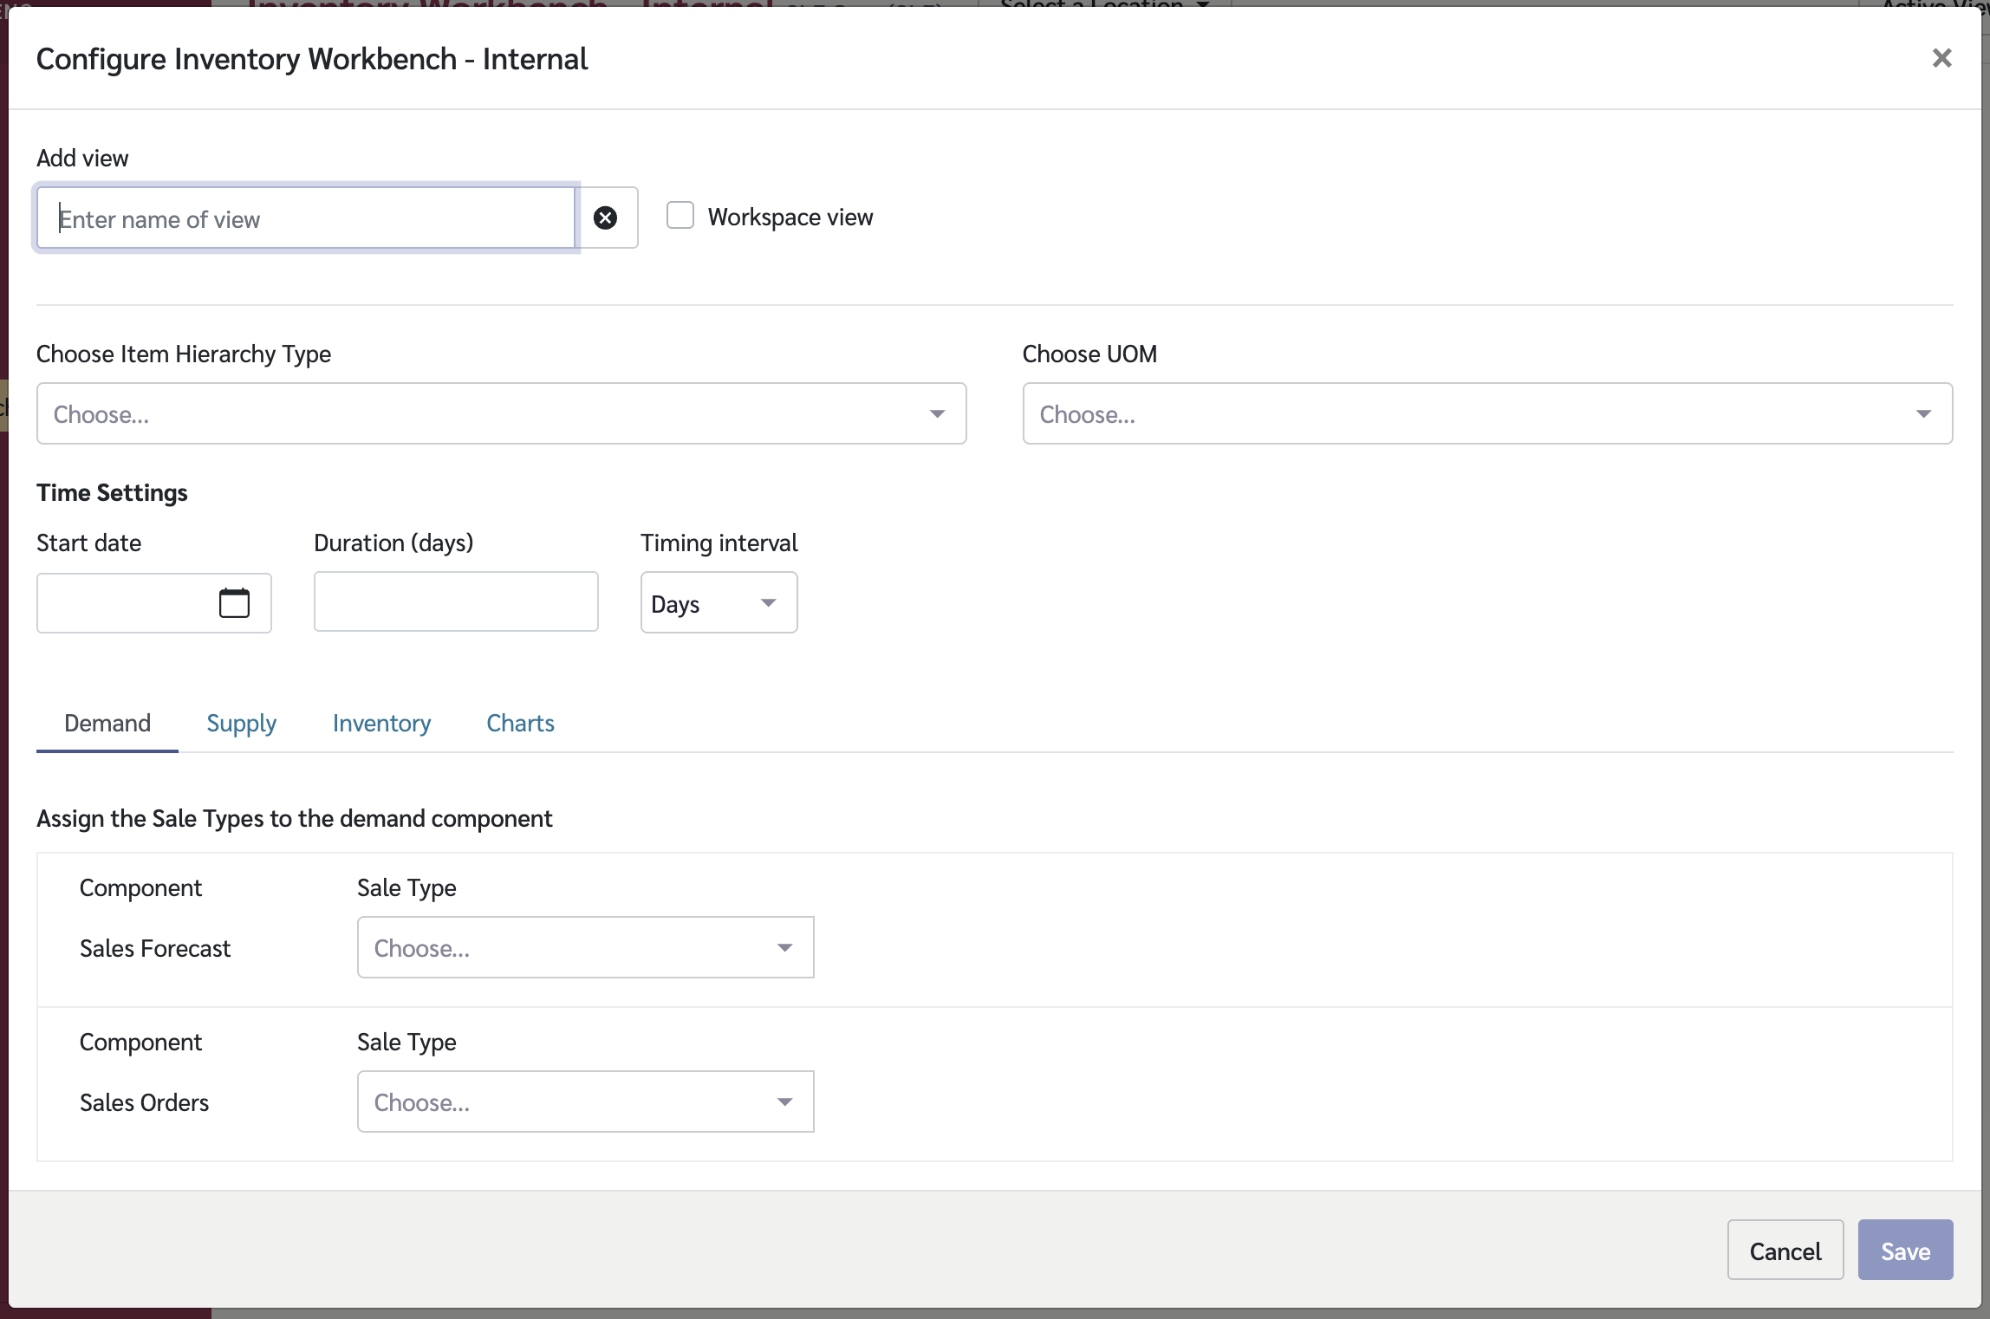Click the Cancel button
Screen dimensions: 1990x1319
1785,1251
